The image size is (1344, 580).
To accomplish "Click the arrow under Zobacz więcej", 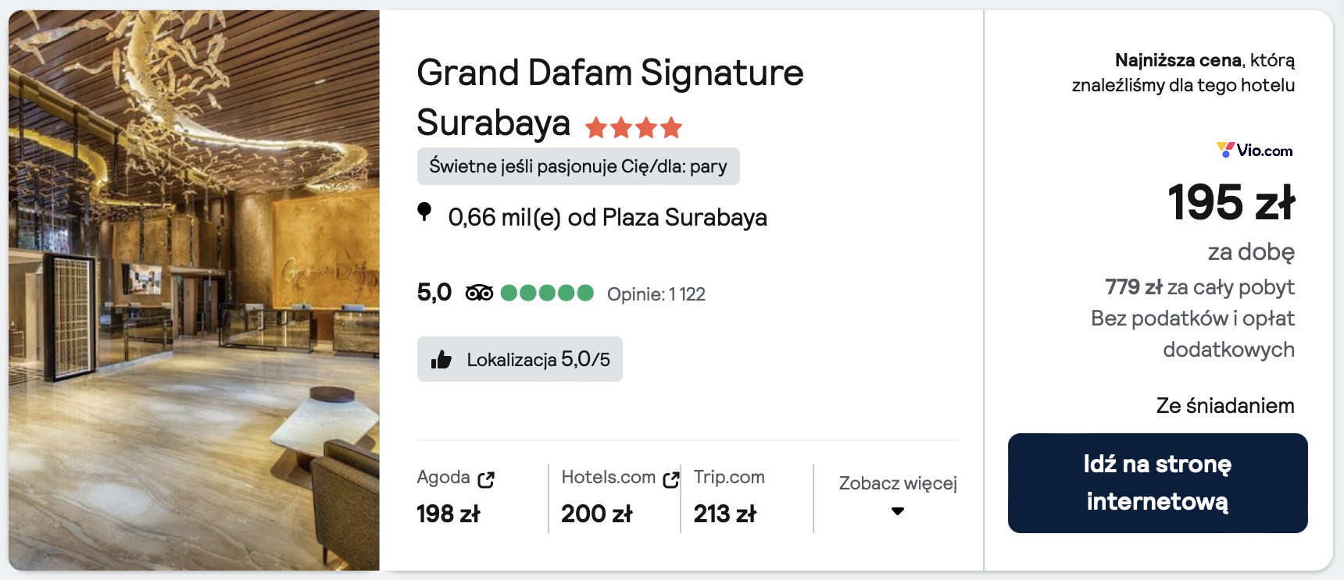I will pos(898,511).
